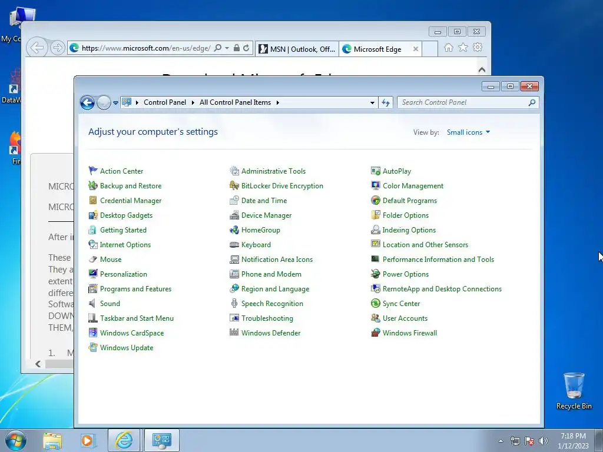Refresh the Control Panel view
Image resolution: width=603 pixels, height=452 pixels.
point(386,102)
